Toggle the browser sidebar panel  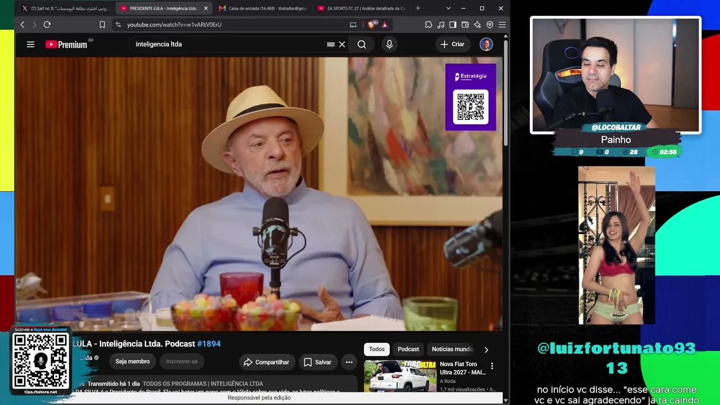click(x=453, y=25)
